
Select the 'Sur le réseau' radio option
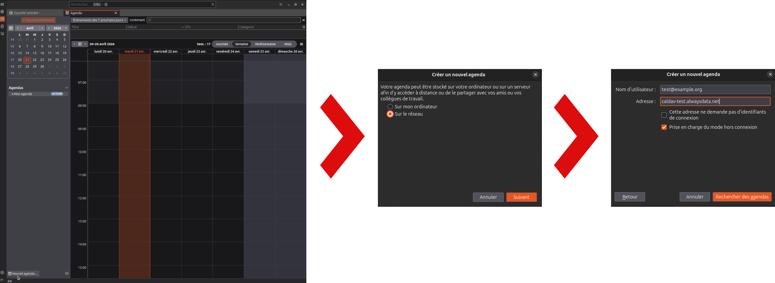tap(390, 114)
